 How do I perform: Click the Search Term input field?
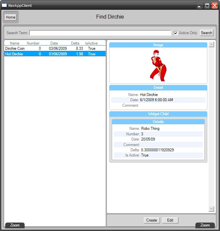(100, 33)
